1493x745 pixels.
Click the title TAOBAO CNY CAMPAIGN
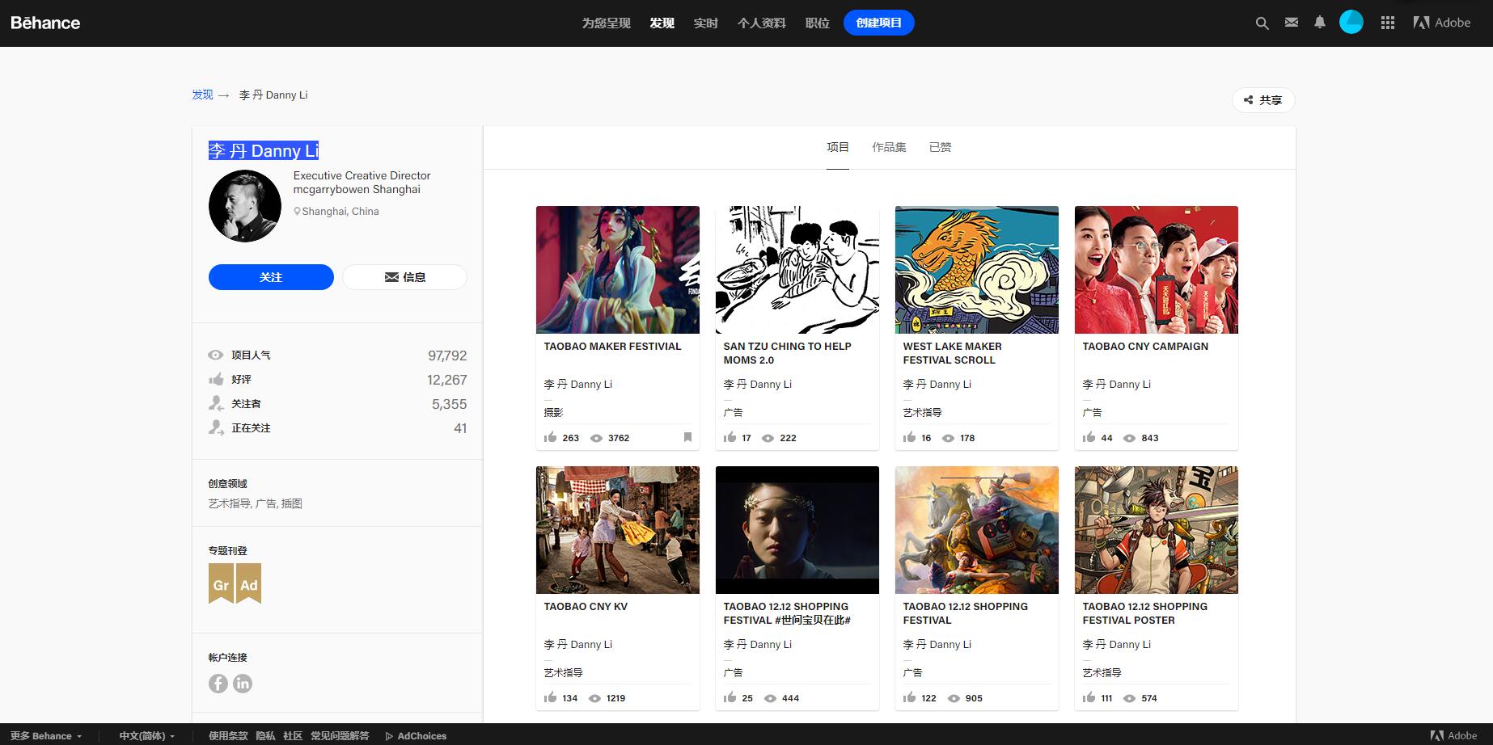[x=1145, y=347]
